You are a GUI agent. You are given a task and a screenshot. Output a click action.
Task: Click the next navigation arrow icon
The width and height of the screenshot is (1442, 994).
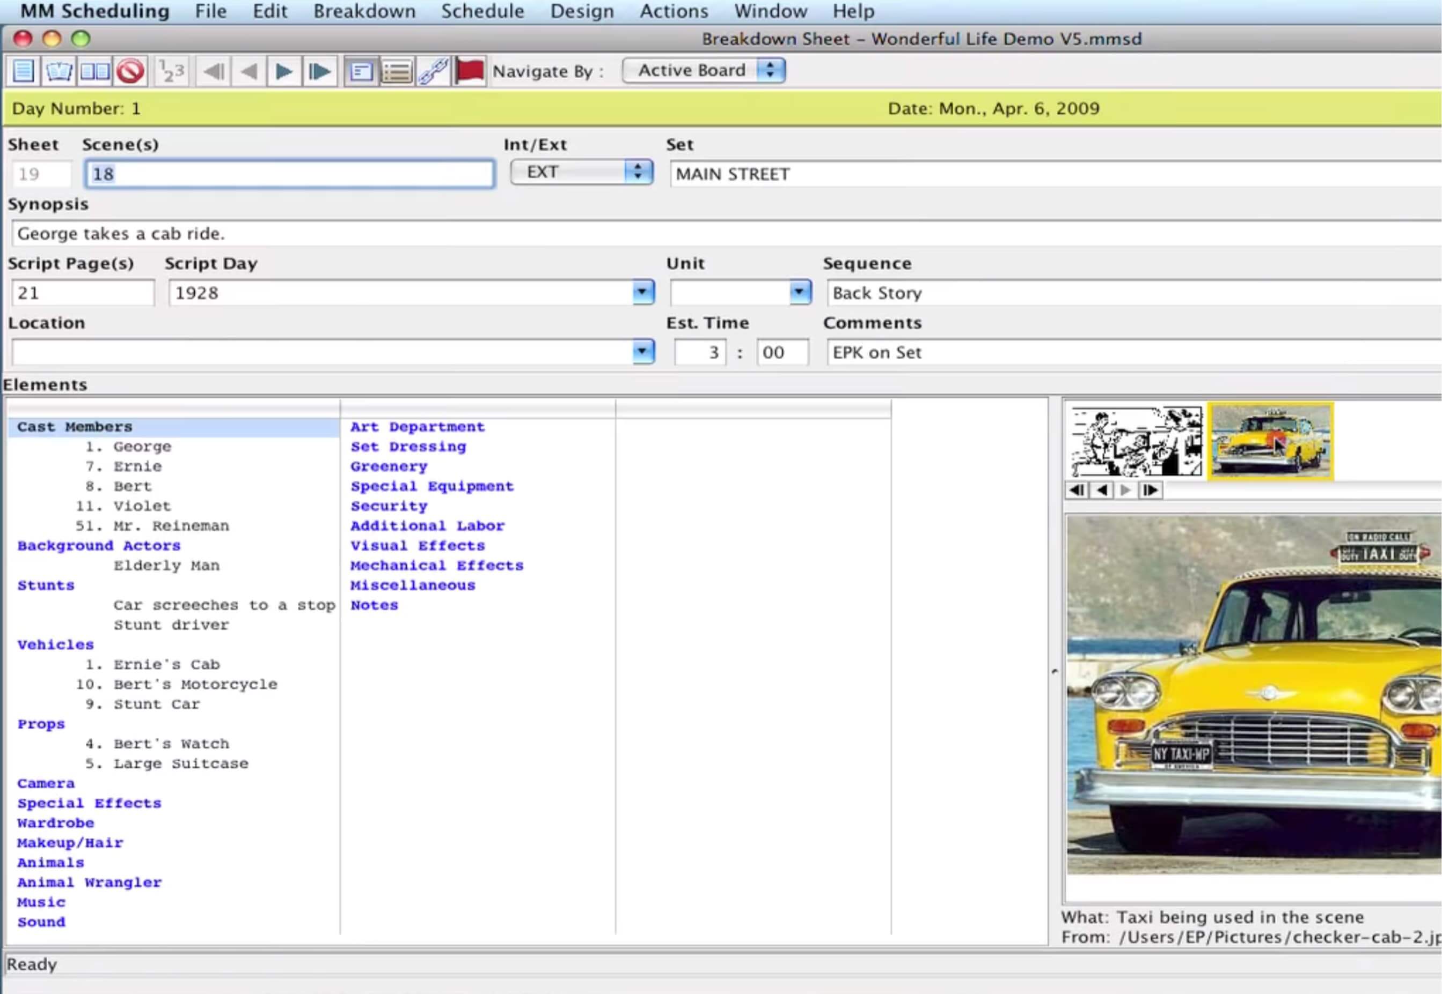click(284, 70)
